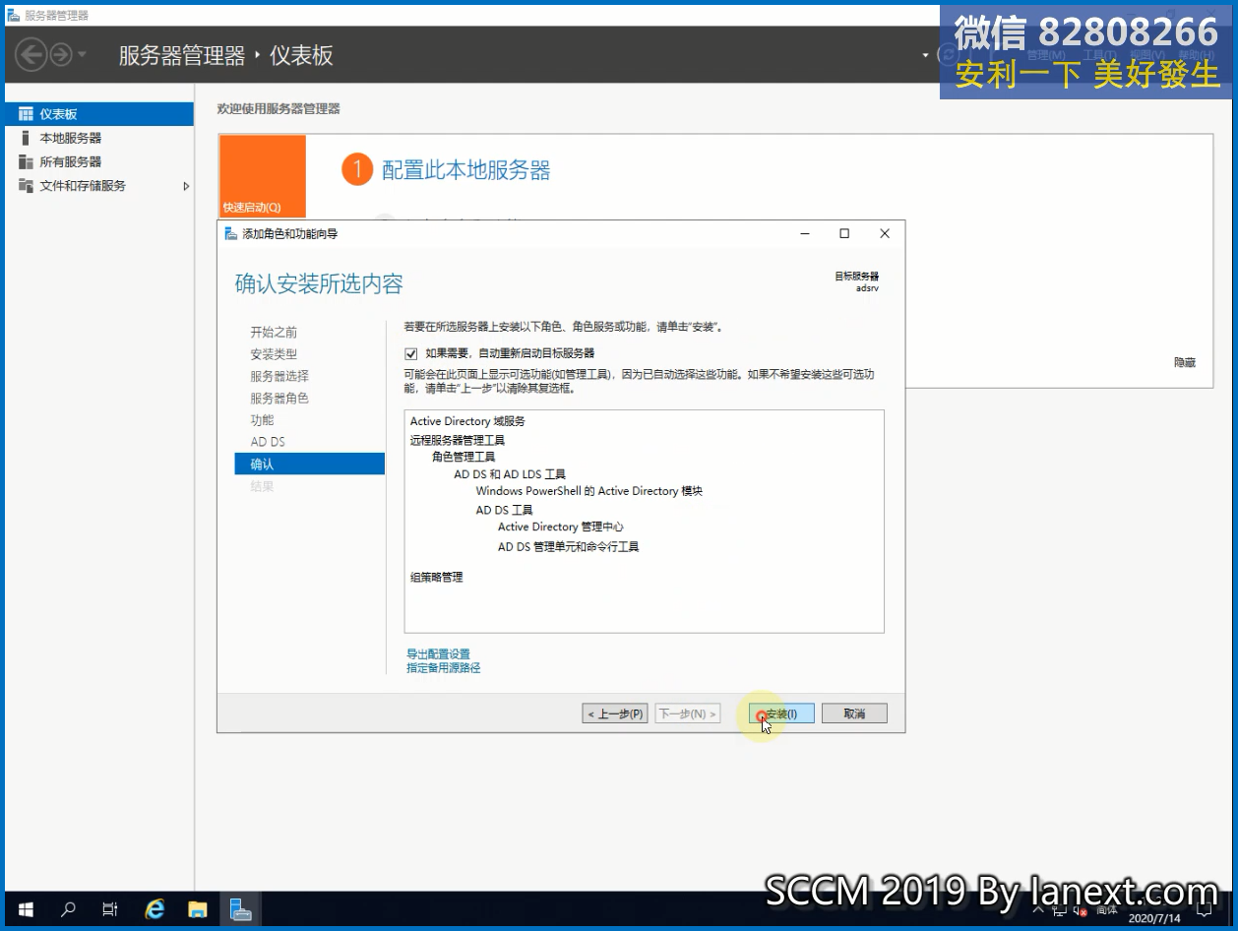The width and height of the screenshot is (1238, 931).
Task: Click the forward navigation arrow in header
Action: pyautogui.click(x=61, y=54)
